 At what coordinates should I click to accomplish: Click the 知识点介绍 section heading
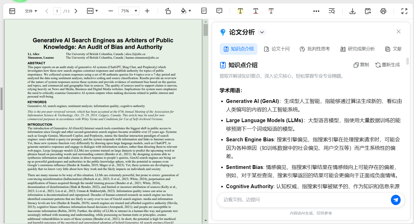(243, 65)
